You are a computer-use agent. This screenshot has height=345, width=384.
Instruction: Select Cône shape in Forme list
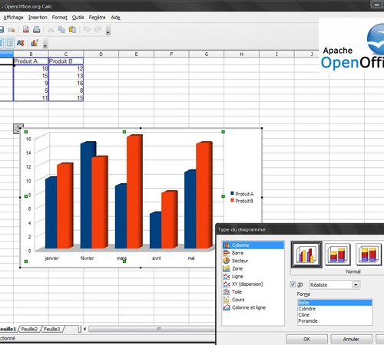click(335, 315)
